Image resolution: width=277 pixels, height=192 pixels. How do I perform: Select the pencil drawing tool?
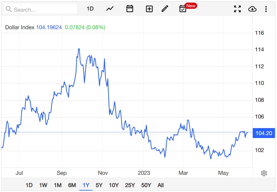tap(165, 9)
